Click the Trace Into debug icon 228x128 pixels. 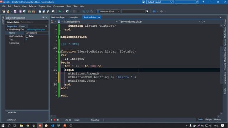[x=84, y=11]
